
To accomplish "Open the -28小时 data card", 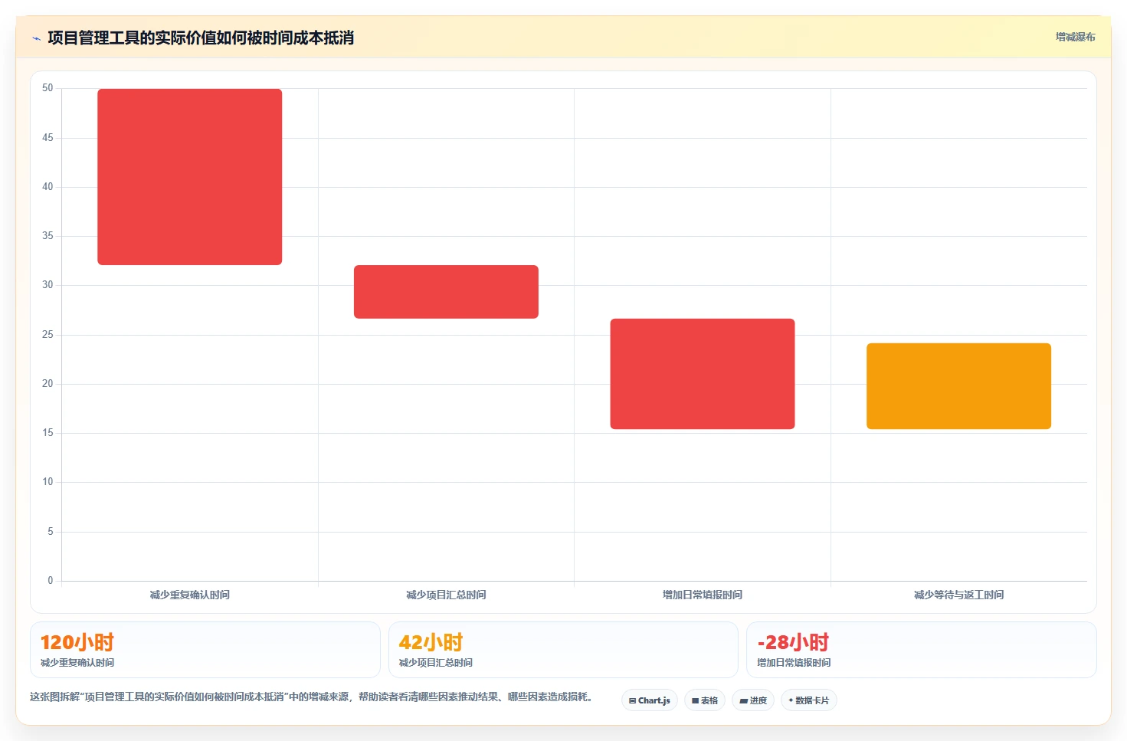I will 922,650.
